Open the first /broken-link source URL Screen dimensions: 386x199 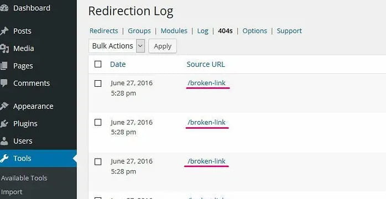coord(206,83)
